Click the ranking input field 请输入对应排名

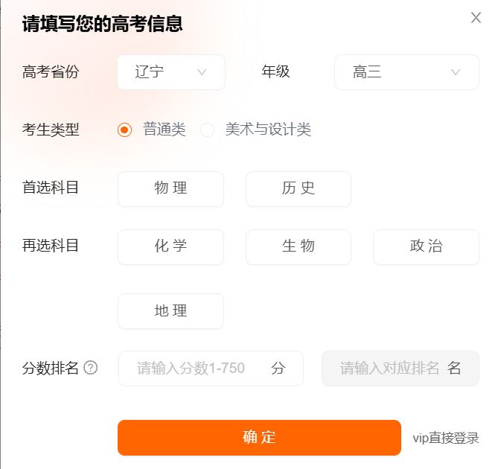point(401,368)
